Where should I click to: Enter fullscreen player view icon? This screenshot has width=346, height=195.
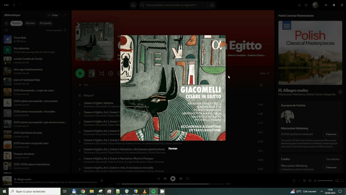tap(342, 181)
